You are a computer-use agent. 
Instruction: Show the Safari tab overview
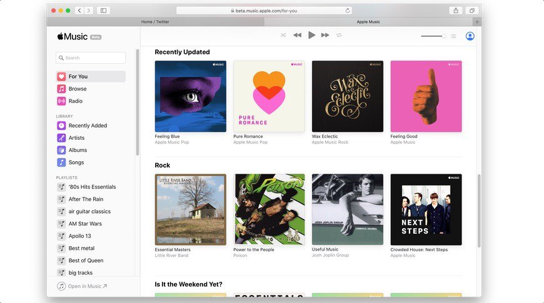[x=472, y=11]
